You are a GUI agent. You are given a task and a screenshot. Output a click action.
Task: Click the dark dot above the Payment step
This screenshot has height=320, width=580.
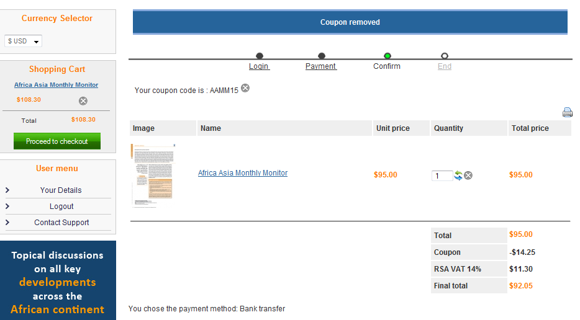[322, 56]
